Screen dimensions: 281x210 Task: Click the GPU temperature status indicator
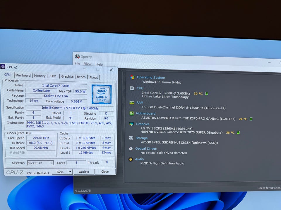click(238, 132)
